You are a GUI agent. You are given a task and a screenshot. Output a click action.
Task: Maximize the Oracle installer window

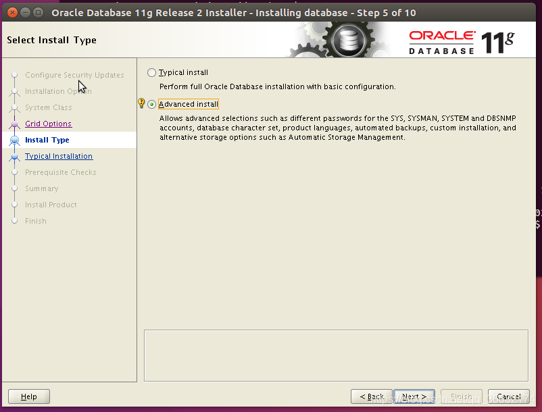(x=38, y=13)
